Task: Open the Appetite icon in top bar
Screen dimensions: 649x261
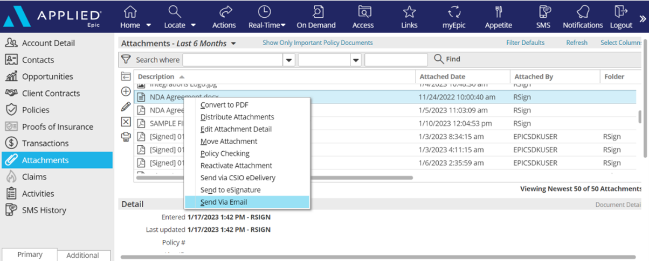Action: click(498, 12)
